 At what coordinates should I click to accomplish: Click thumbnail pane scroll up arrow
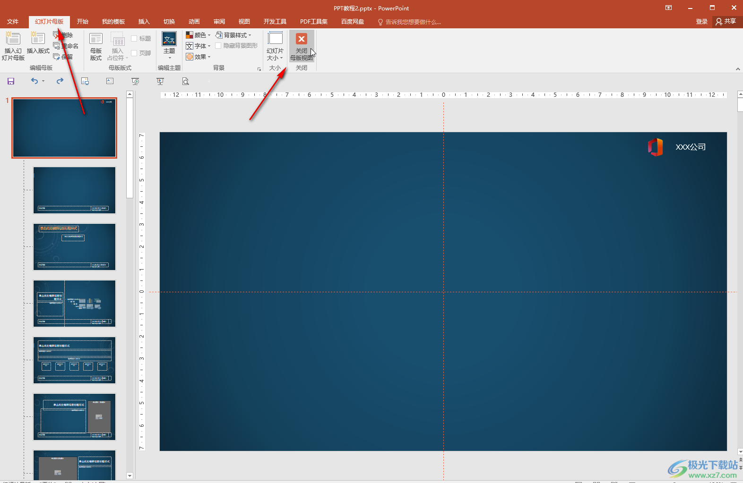[130, 94]
